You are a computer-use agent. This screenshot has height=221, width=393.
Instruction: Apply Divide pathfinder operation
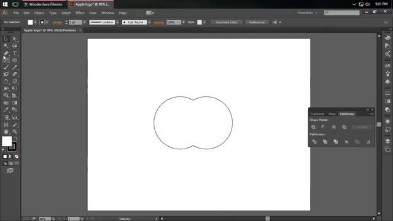[314, 142]
